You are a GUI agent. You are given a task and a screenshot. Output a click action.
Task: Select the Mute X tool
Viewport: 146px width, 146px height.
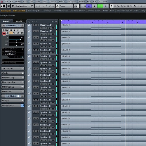tap(131, 6)
